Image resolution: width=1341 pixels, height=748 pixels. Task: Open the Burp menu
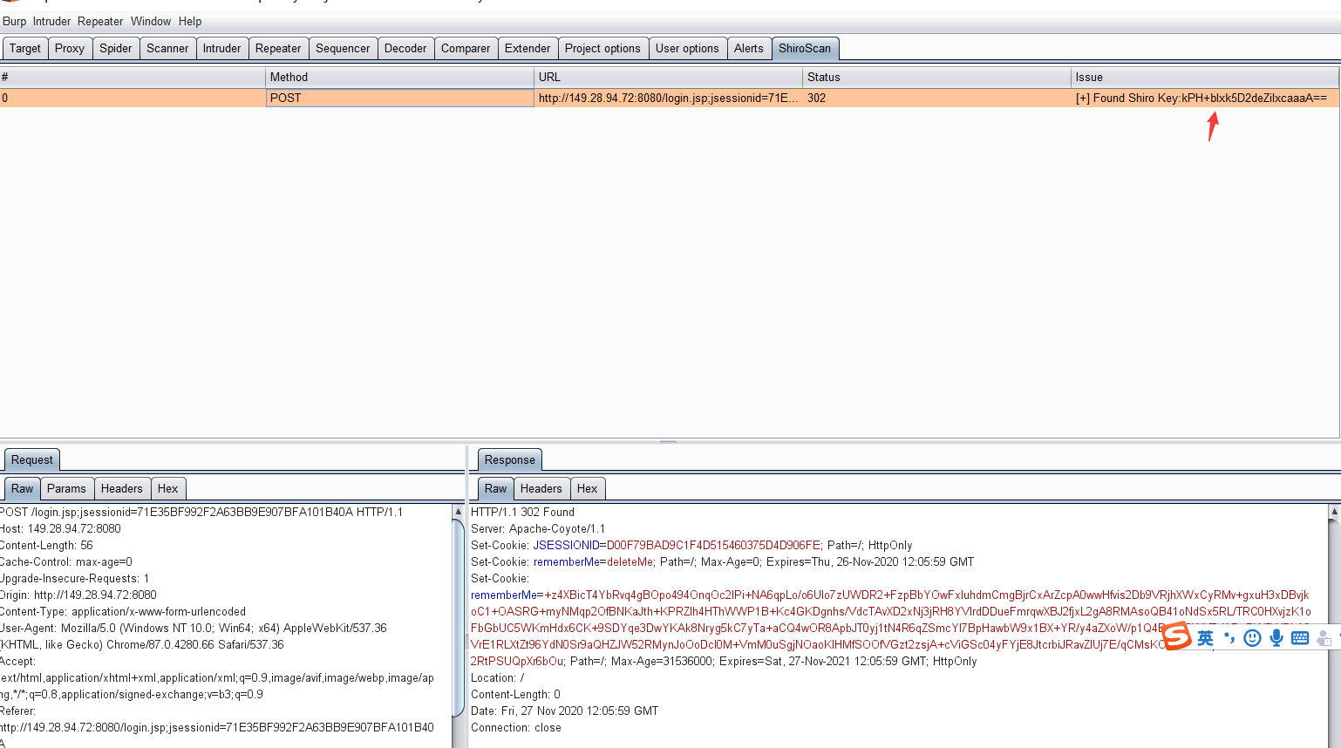15,21
